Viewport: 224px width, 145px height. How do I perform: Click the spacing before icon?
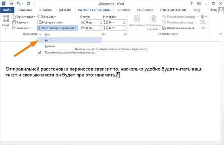click(x=106, y=22)
